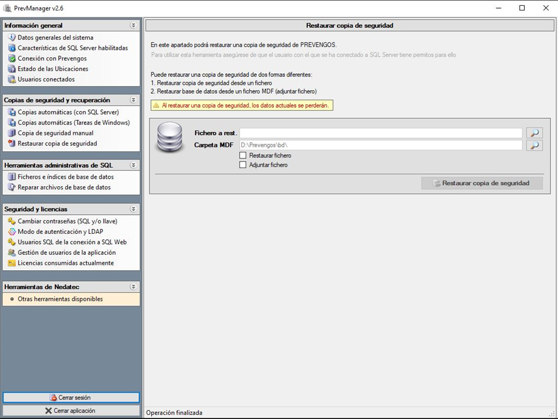Image resolution: width=558 pixels, height=419 pixels.
Task: Click the Fichero a rest. text field
Action: point(381,133)
